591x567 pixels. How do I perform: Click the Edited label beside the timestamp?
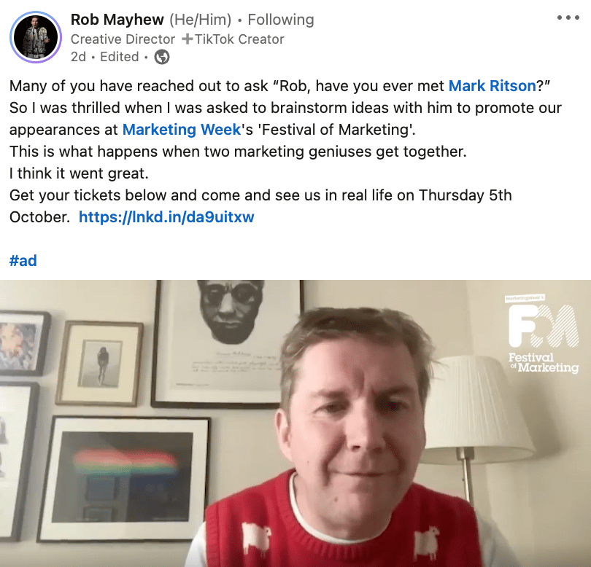pos(120,57)
